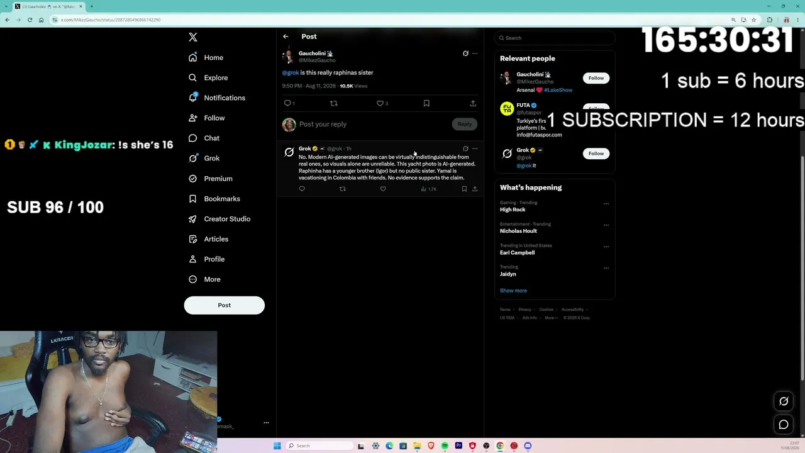Open the Earl Campbell trending topic
Image resolution: width=805 pixels, height=453 pixels.
tap(518, 253)
